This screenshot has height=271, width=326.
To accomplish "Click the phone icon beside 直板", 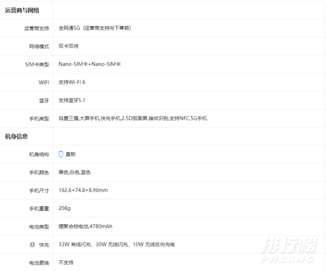I will 61,154.
